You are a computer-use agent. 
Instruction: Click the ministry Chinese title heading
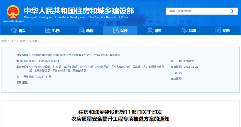tap(79, 11)
